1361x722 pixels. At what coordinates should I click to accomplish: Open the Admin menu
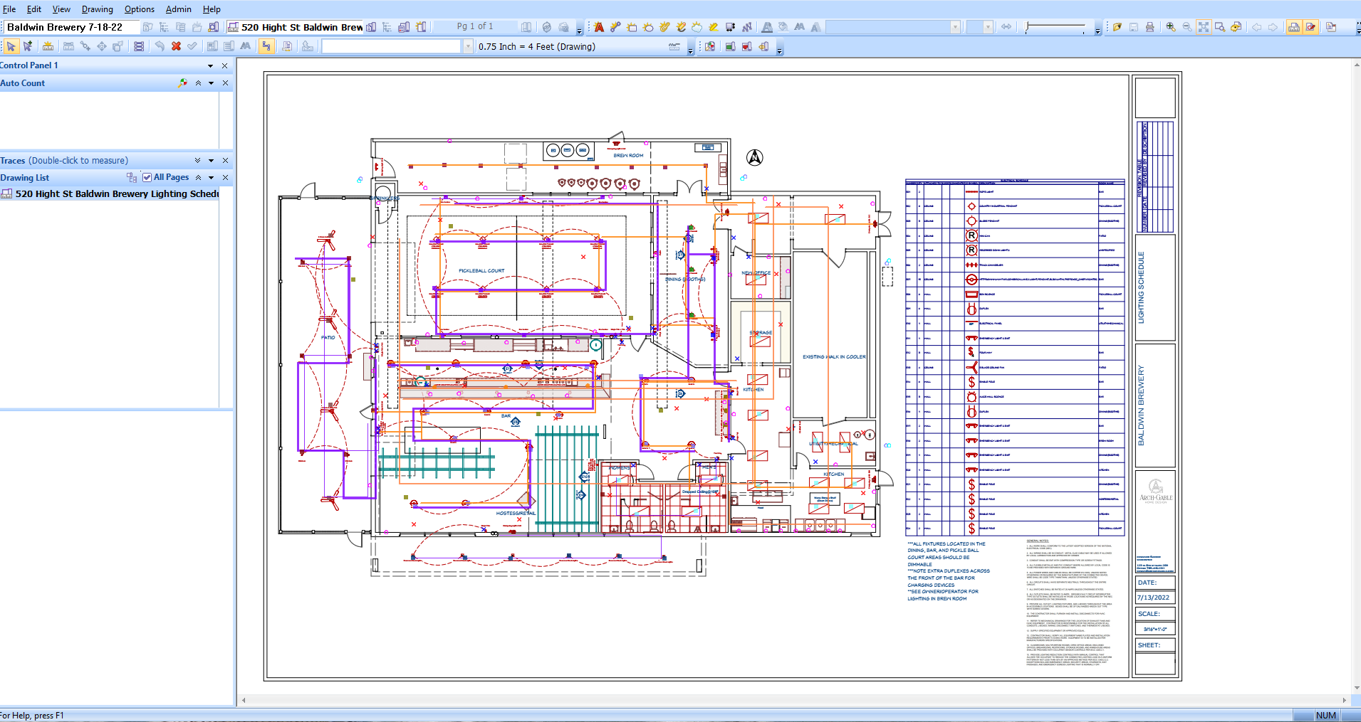tap(178, 9)
